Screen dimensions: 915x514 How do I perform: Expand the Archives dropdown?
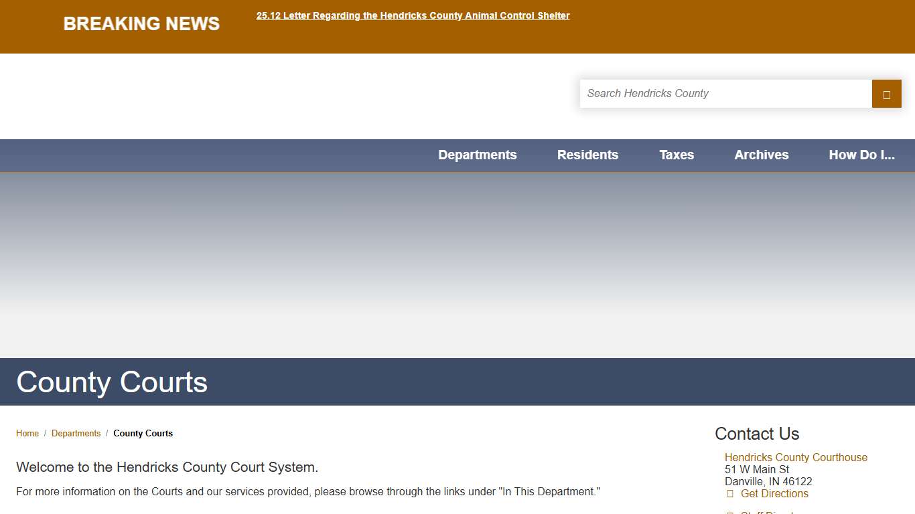point(761,155)
